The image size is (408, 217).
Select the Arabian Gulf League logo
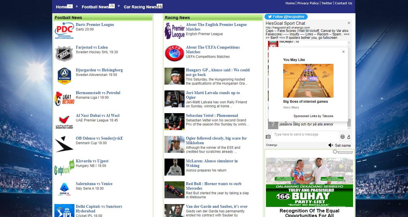pyautogui.click(x=64, y=122)
